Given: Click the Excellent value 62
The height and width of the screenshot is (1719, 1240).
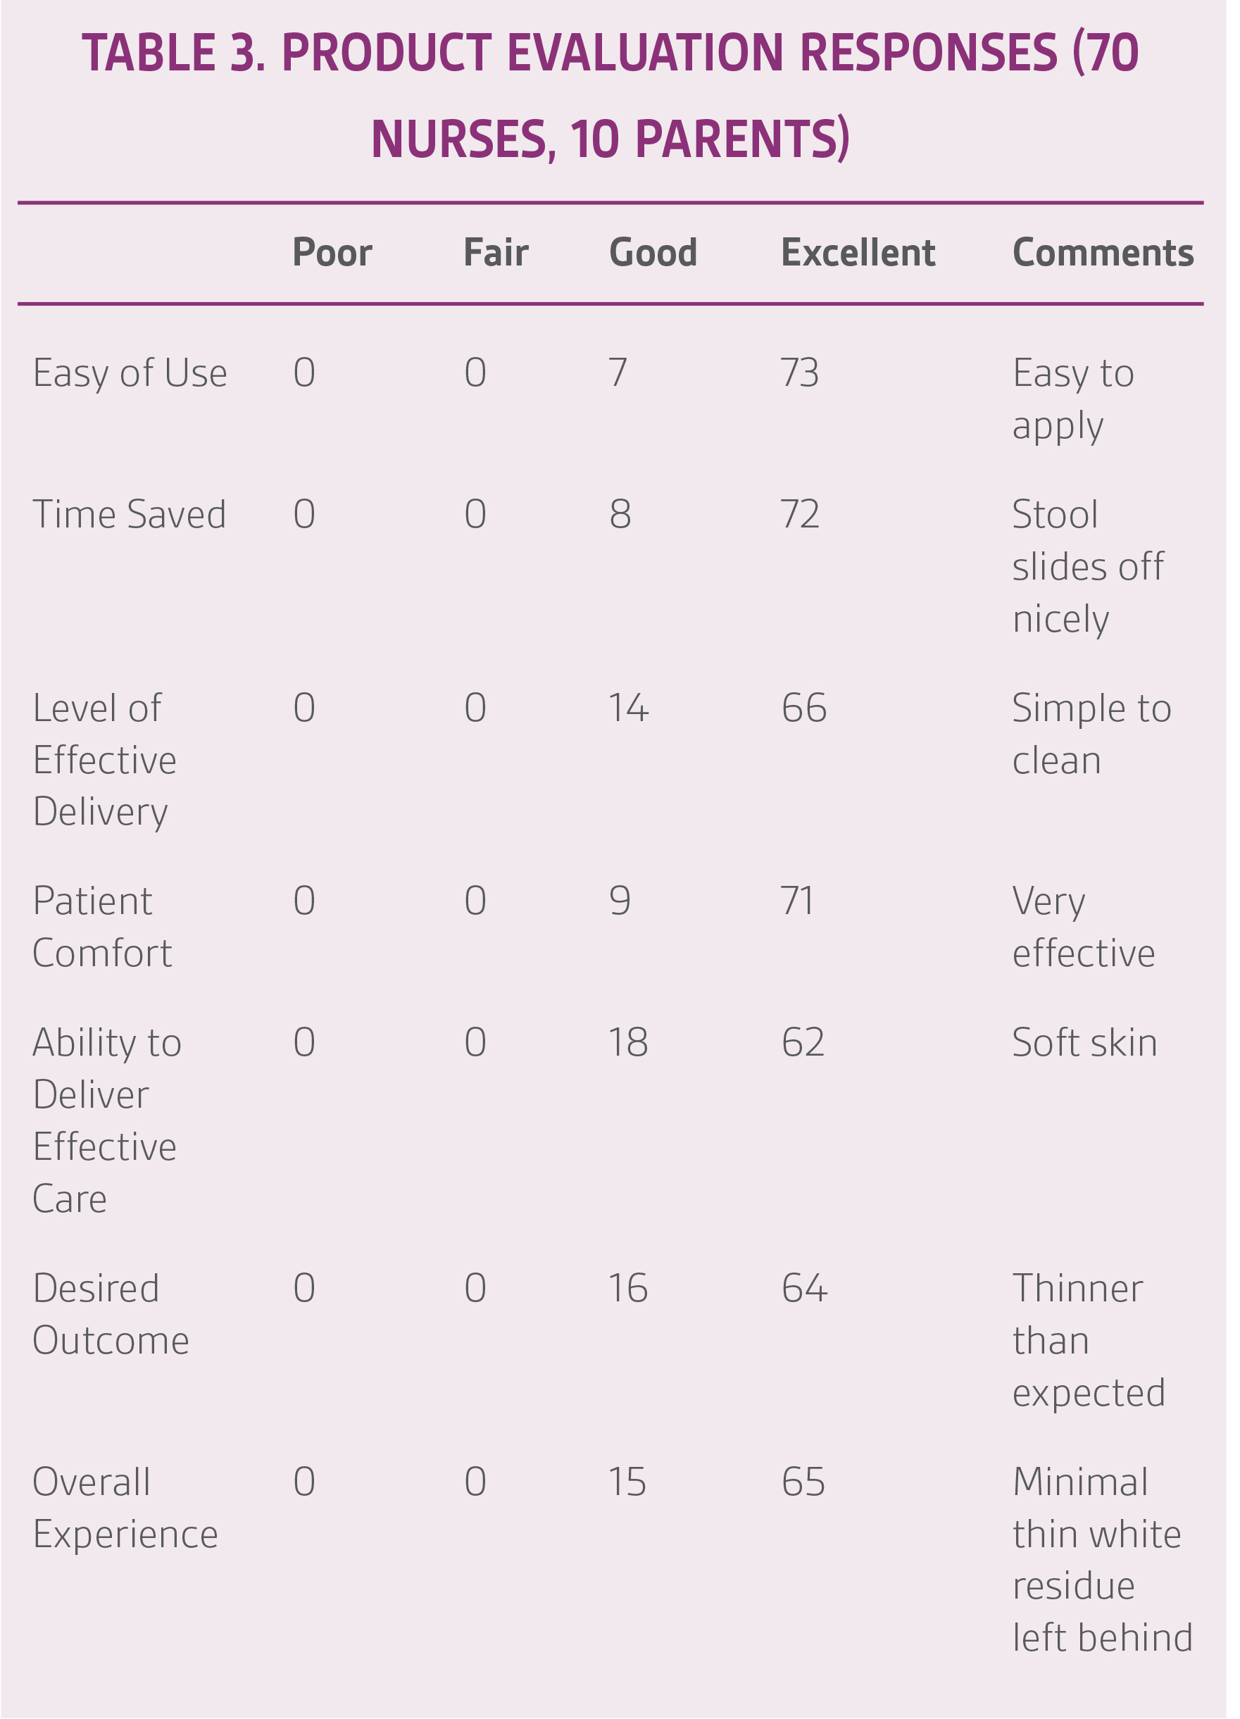Looking at the screenshot, I should (x=803, y=1042).
